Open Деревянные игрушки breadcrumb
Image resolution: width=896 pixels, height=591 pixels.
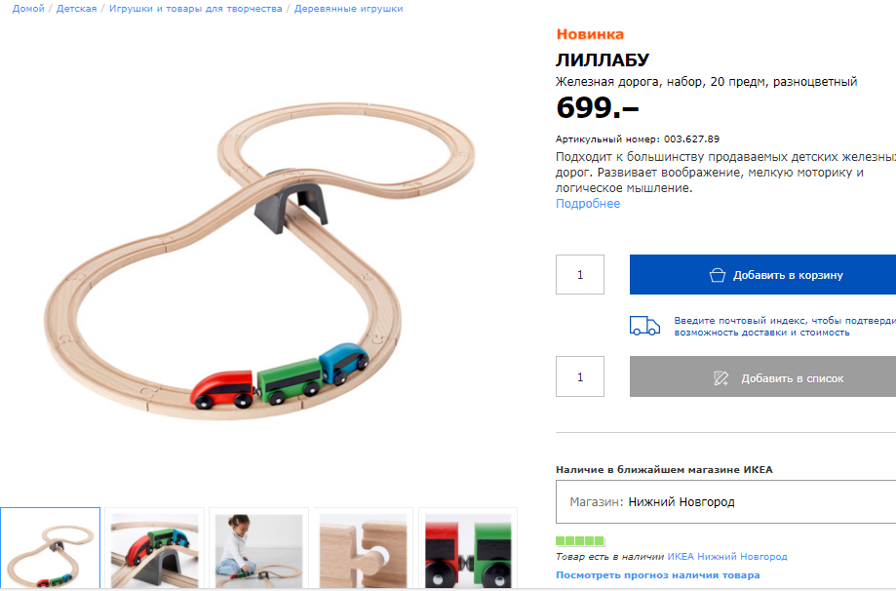[349, 9]
